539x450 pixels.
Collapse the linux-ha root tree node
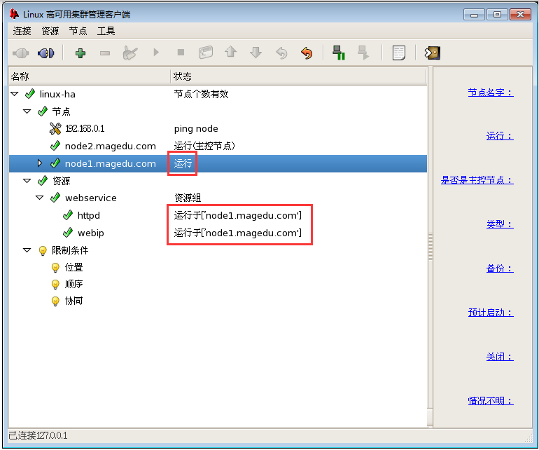coord(15,94)
